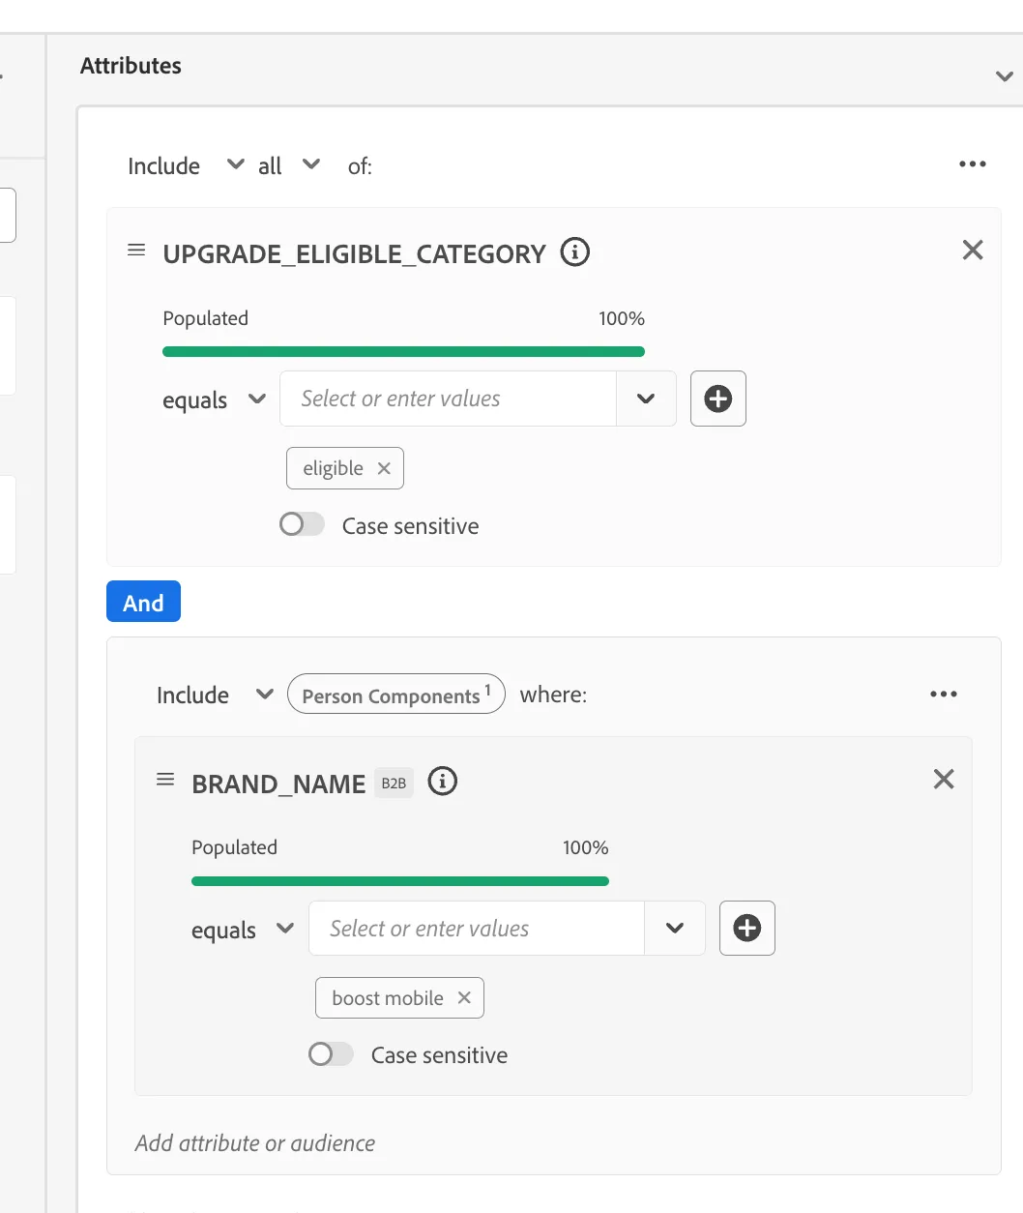Image resolution: width=1023 pixels, height=1213 pixels.
Task: Open more options for top Include group
Action: (973, 164)
